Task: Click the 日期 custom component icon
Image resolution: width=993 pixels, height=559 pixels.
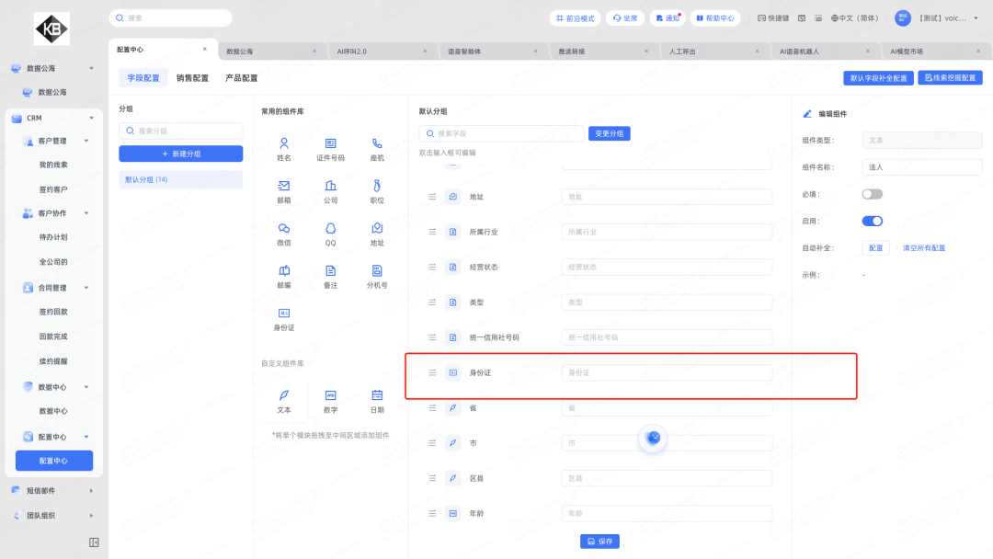Action: tap(377, 395)
